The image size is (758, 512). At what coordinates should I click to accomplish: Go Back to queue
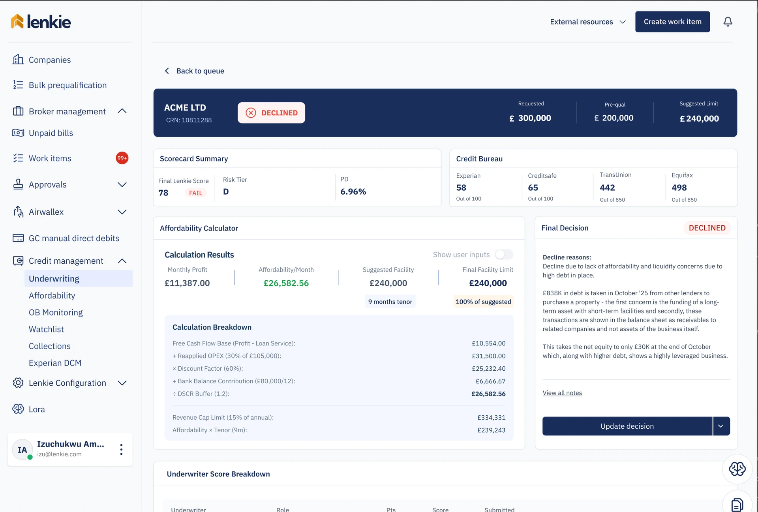point(194,71)
